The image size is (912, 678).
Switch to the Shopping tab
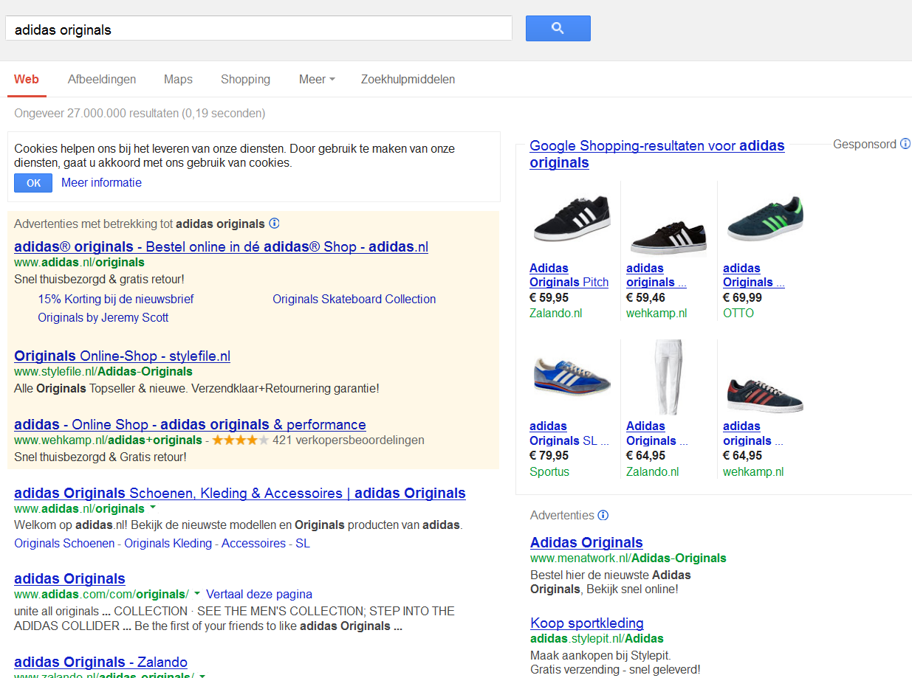[x=245, y=79]
